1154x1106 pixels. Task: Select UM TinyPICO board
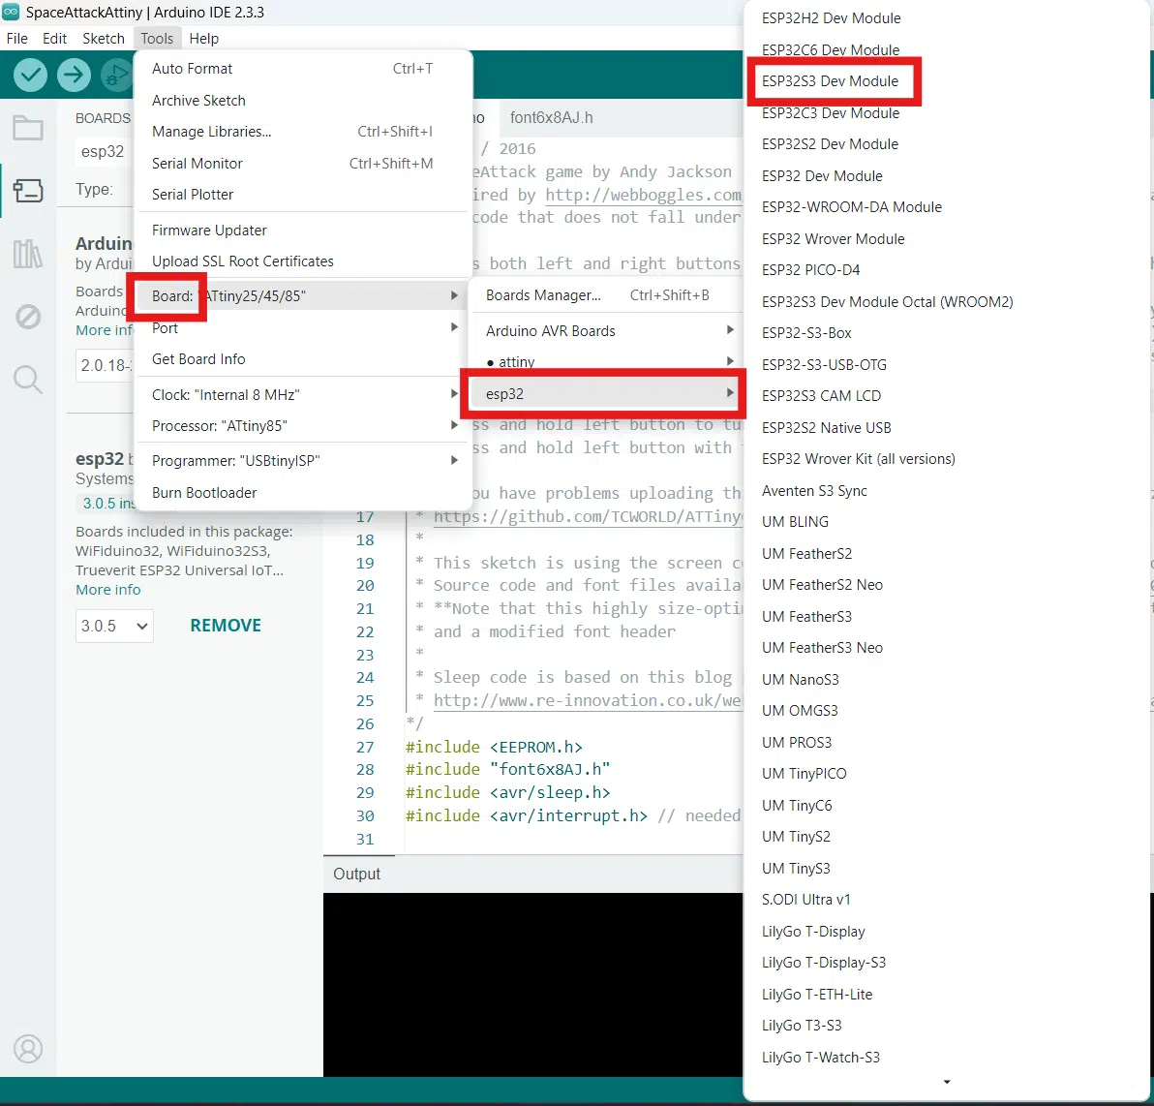pyautogui.click(x=804, y=774)
